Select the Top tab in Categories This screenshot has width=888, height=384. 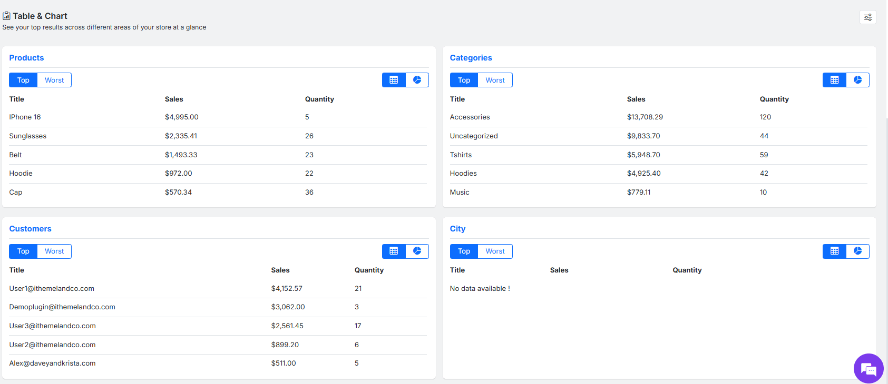click(464, 80)
